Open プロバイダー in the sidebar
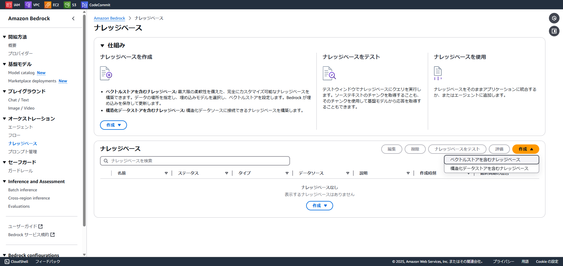563x266 pixels. 21,54
